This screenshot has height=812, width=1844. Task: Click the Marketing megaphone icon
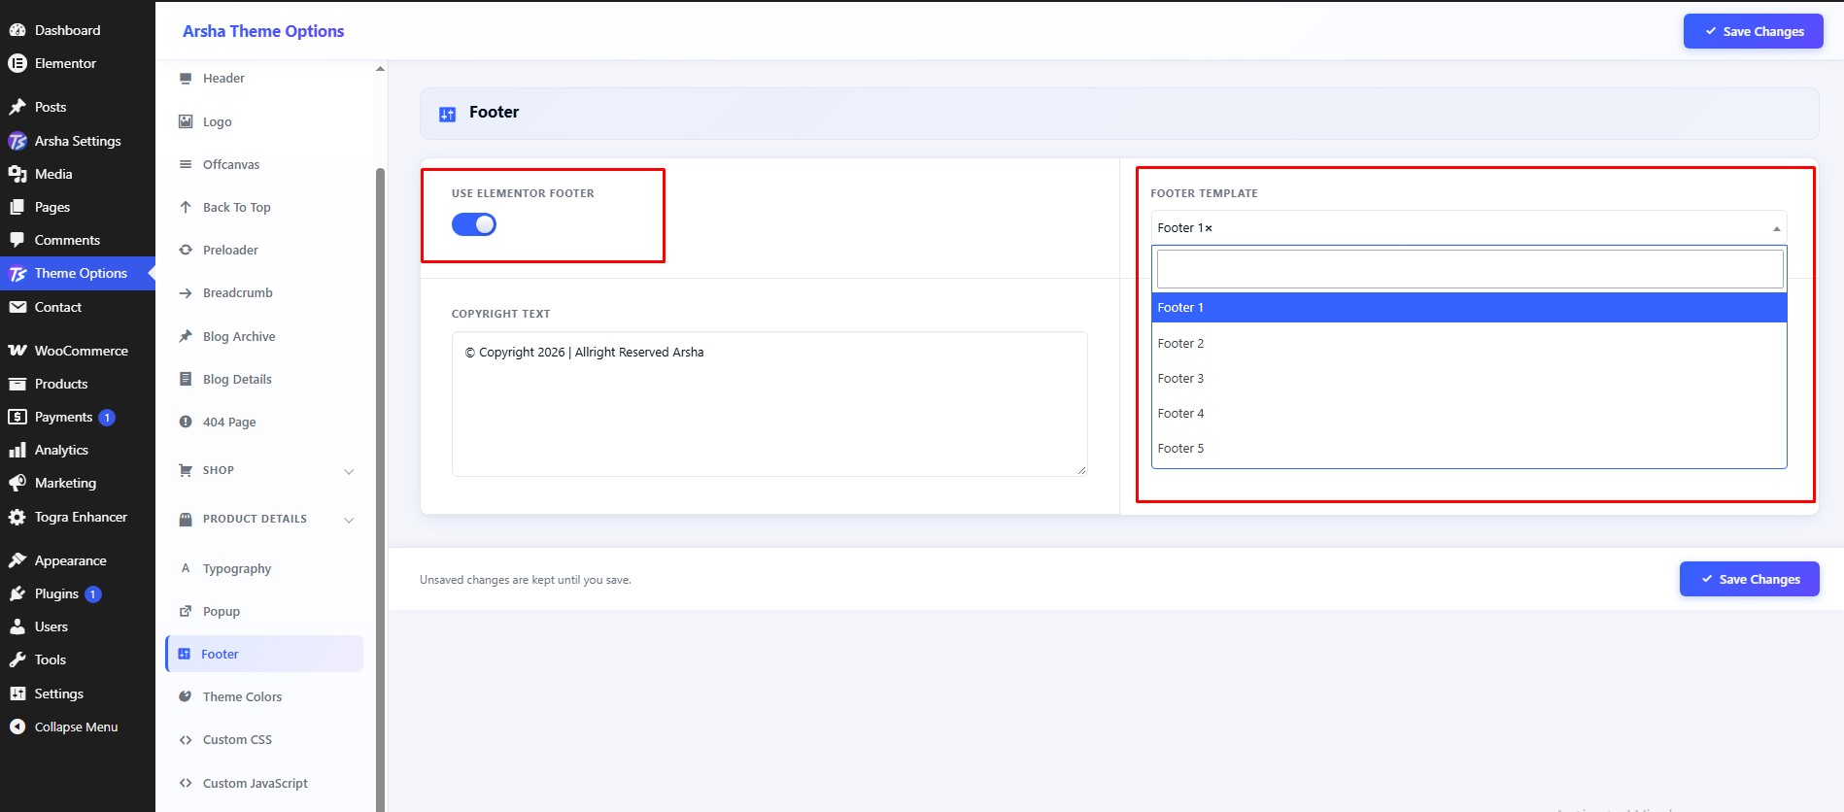pos(17,483)
